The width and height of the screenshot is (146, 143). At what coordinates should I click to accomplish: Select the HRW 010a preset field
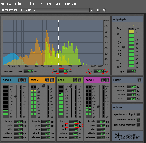click(x=55, y=10)
